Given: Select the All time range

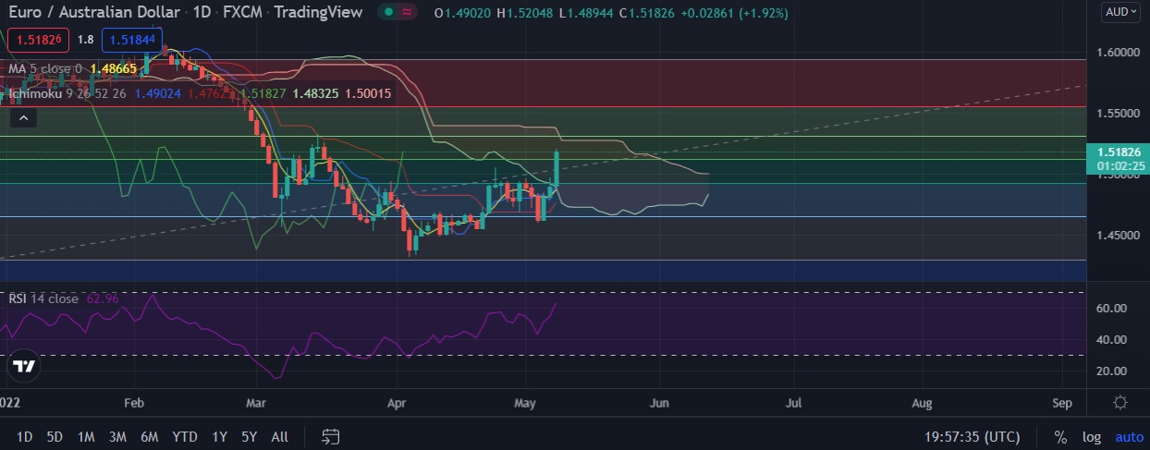Looking at the screenshot, I should [x=279, y=437].
